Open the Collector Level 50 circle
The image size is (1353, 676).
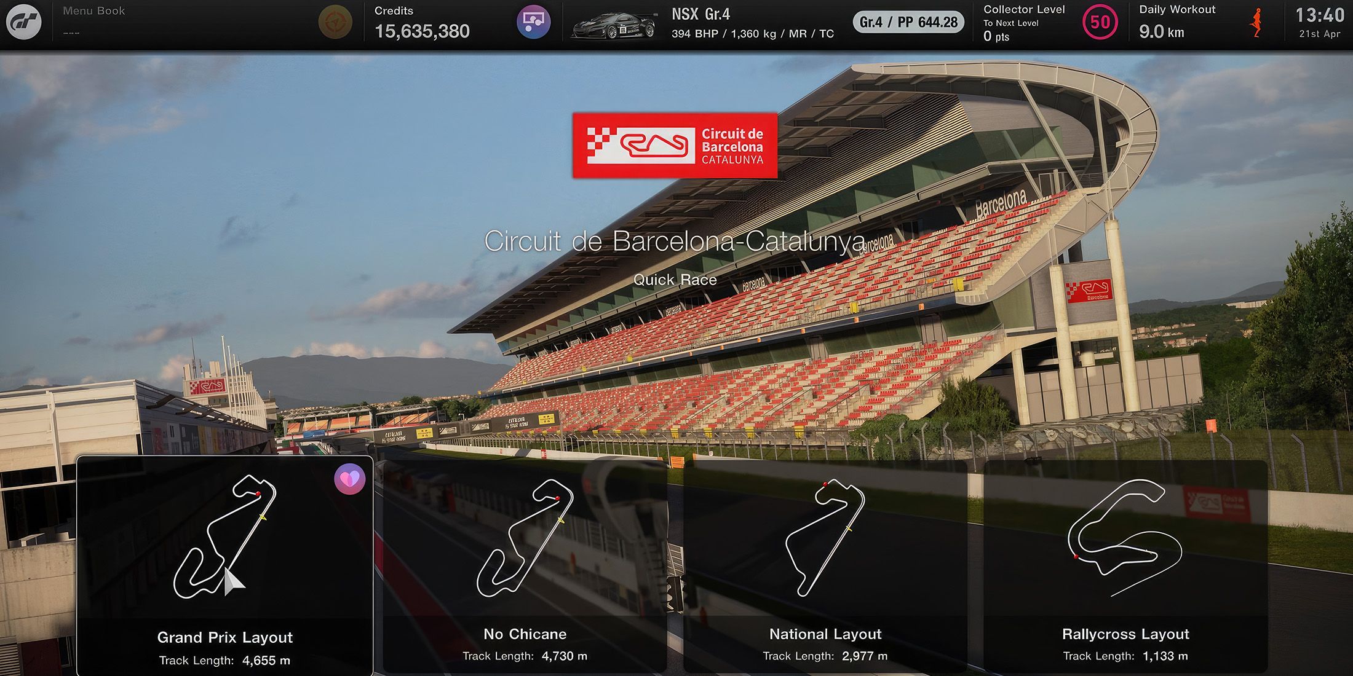coord(1100,23)
